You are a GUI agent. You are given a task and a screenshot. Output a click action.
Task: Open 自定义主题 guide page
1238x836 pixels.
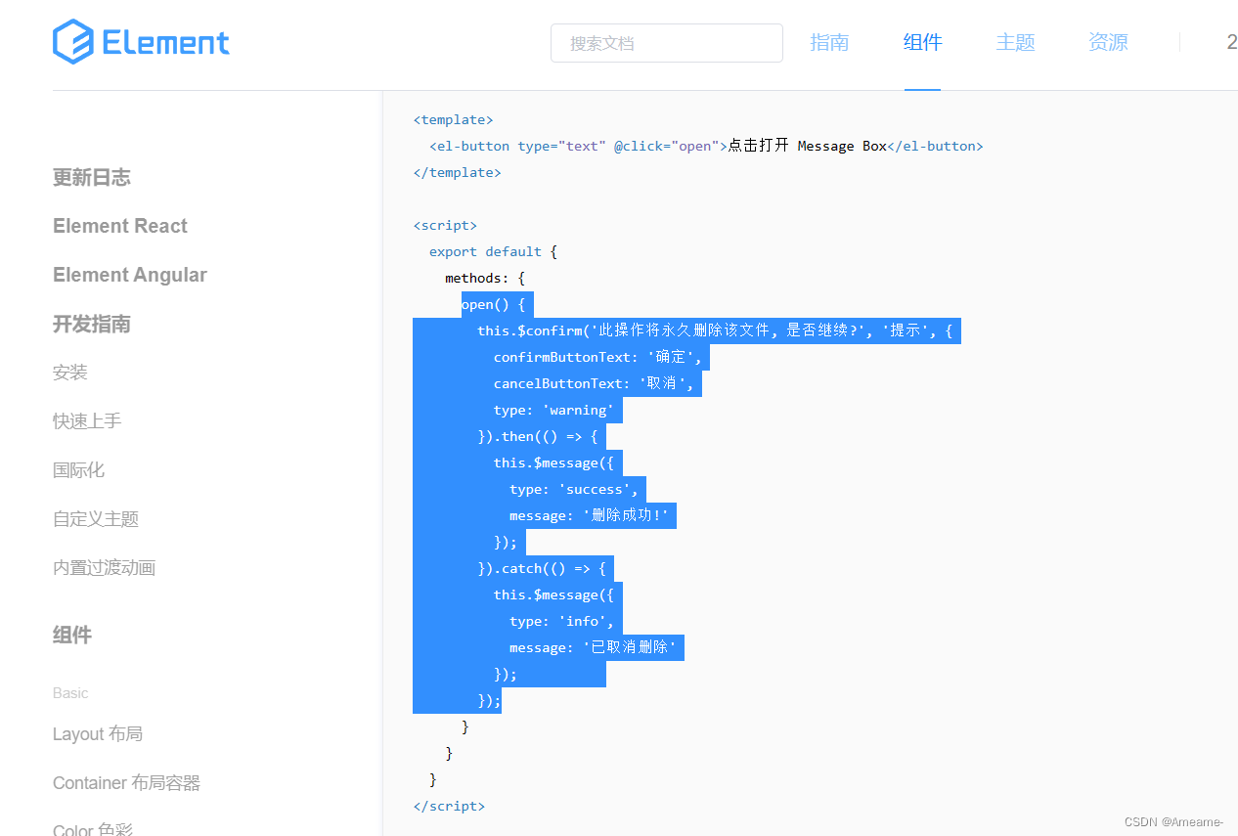[96, 519]
